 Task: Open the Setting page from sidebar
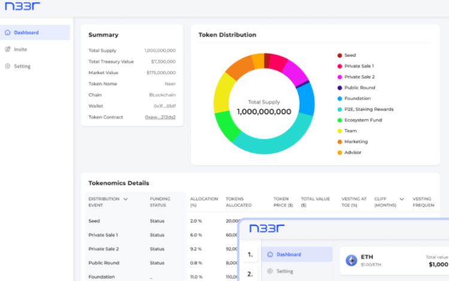click(x=22, y=66)
